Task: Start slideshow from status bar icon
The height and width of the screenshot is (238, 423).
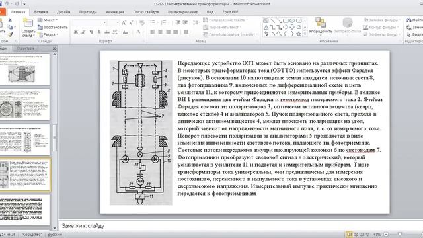Action: [367, 235]
